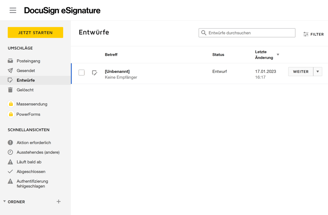Add a new folder with plus icon
The width and height of the screenshot is (328, 215).
pyautogui.click(x=59, y=201)
